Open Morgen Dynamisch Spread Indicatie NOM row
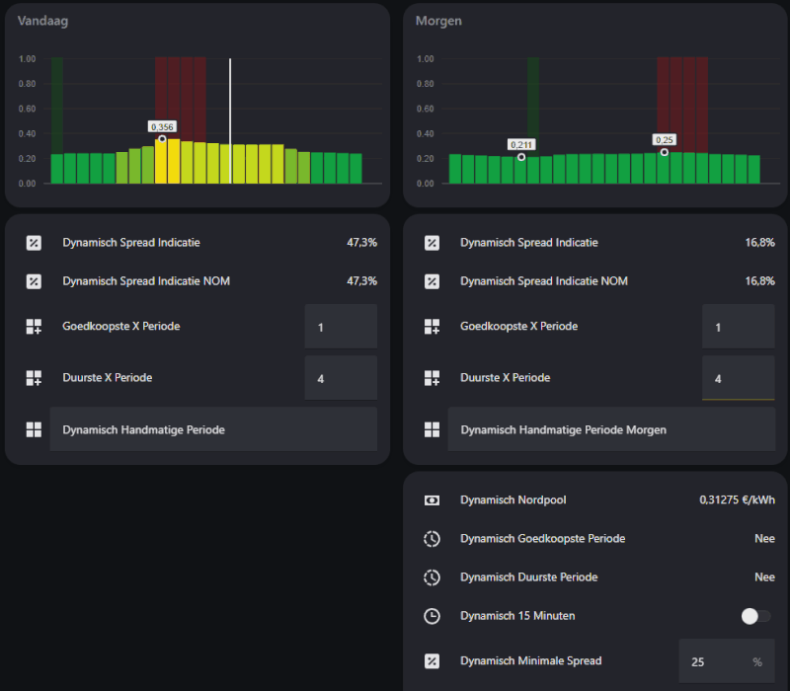The height and width of the screenshot is (691, 790). click(599, 281)
